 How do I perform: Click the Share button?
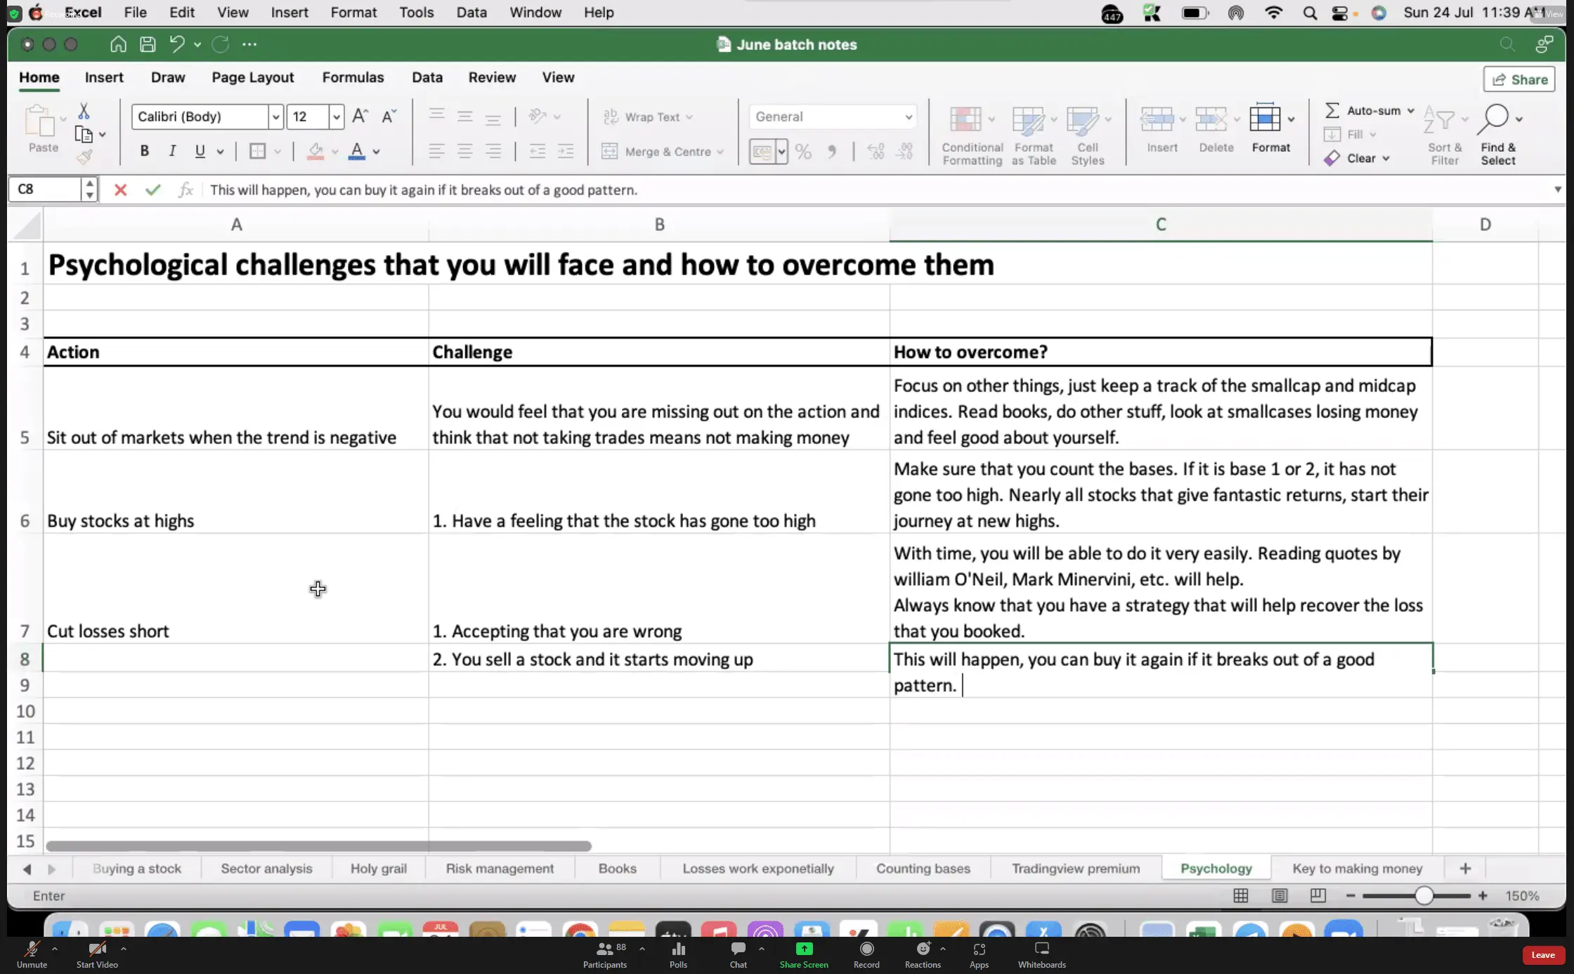pyautogui.click(x=1519, y=79)
